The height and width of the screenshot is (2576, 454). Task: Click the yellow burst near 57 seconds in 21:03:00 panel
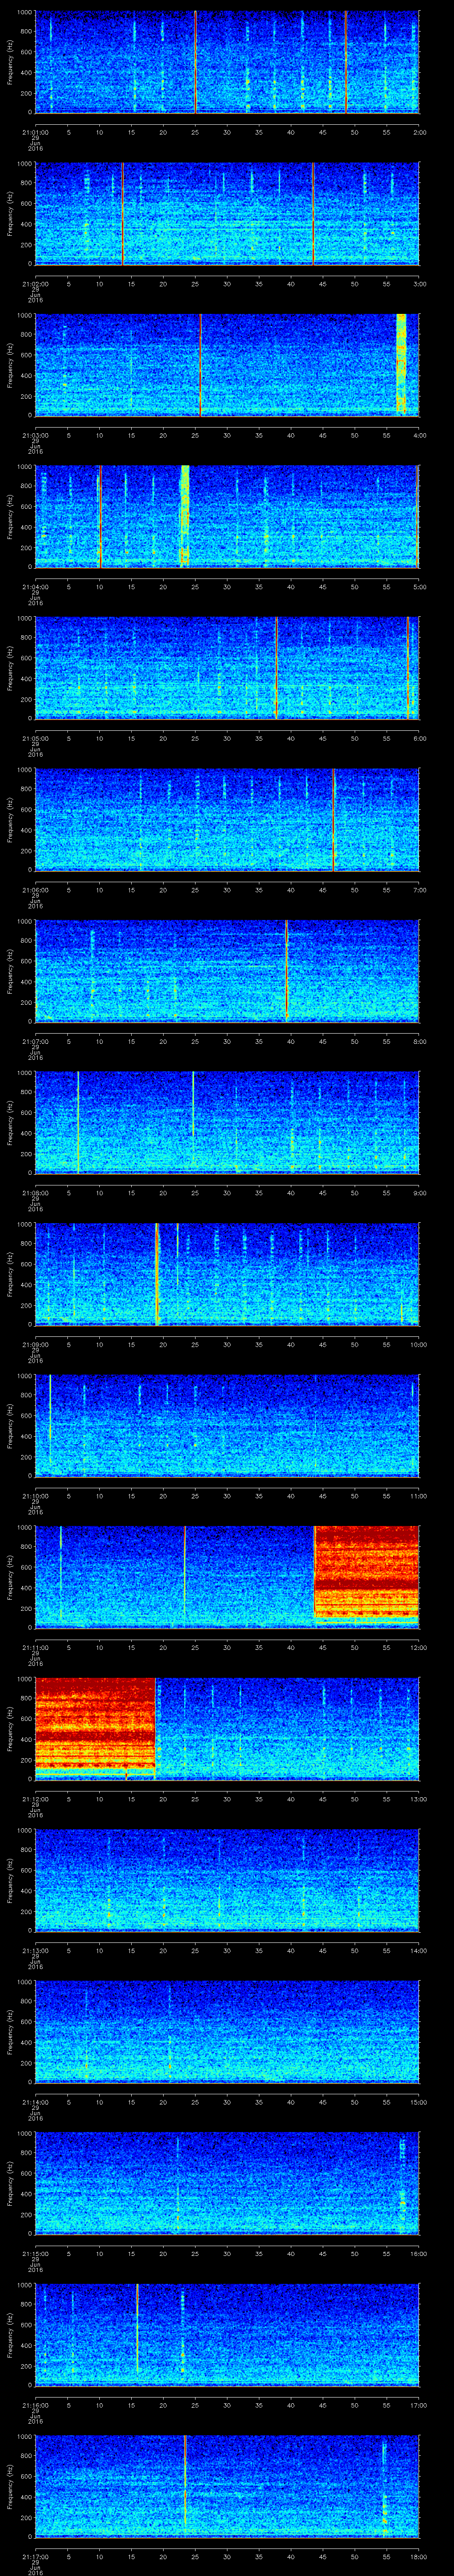(x=401, y=364)
